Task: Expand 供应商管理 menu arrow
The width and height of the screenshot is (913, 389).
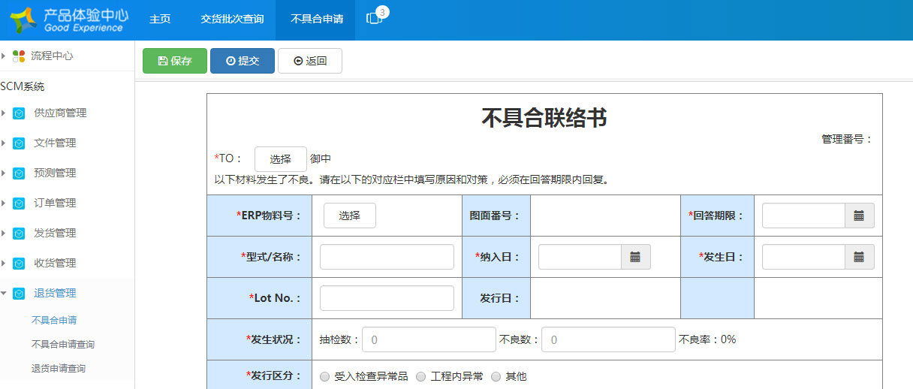Action: (x=4, y=113)
